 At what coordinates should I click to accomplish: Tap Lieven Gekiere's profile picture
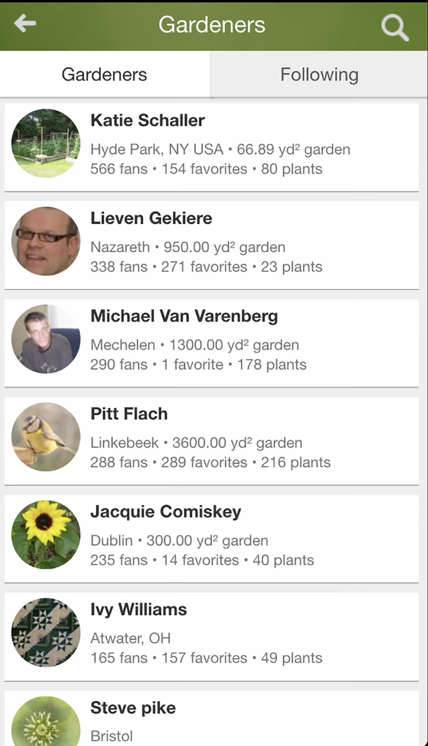click(x=46, y=241)
